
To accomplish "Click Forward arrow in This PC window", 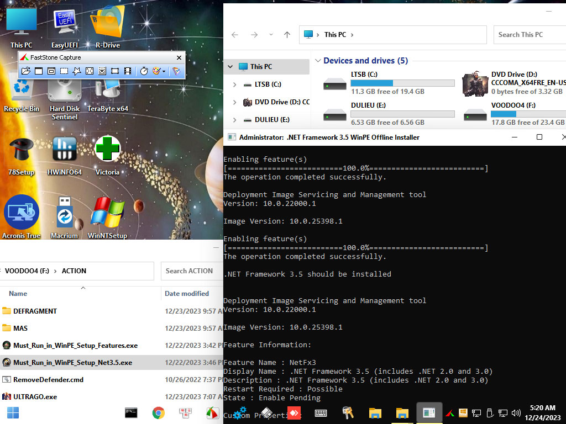I will [254, 35].
